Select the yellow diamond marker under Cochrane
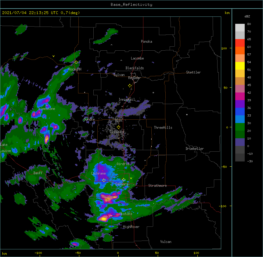The image size is (263, 257). pos(104,180)
